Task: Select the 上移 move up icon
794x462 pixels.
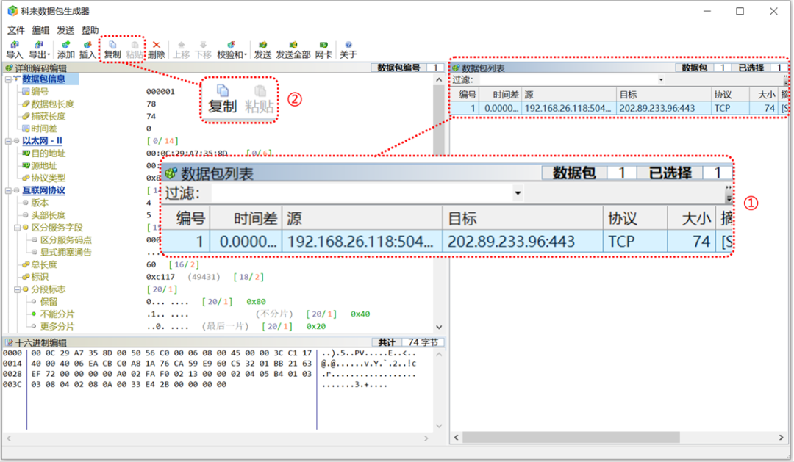Action: (x=181, y=48)
